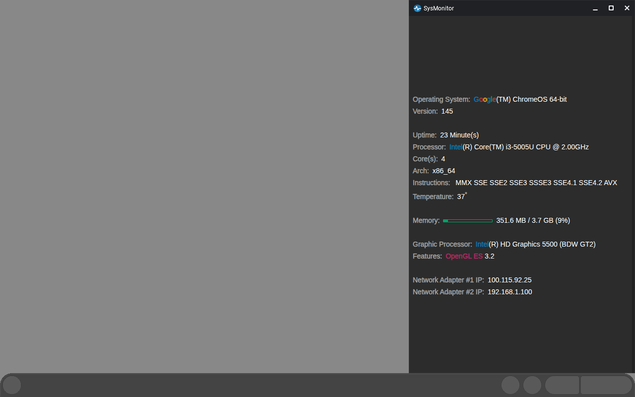The width and height of the screenshot is (635, 397).
Task: Click the "Uptime:" label
Action: (x=425, y=135)
